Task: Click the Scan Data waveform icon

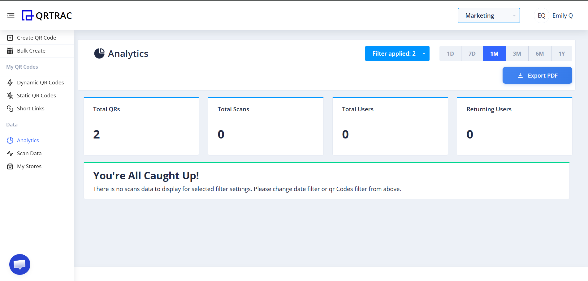Action: pos(10,153)
